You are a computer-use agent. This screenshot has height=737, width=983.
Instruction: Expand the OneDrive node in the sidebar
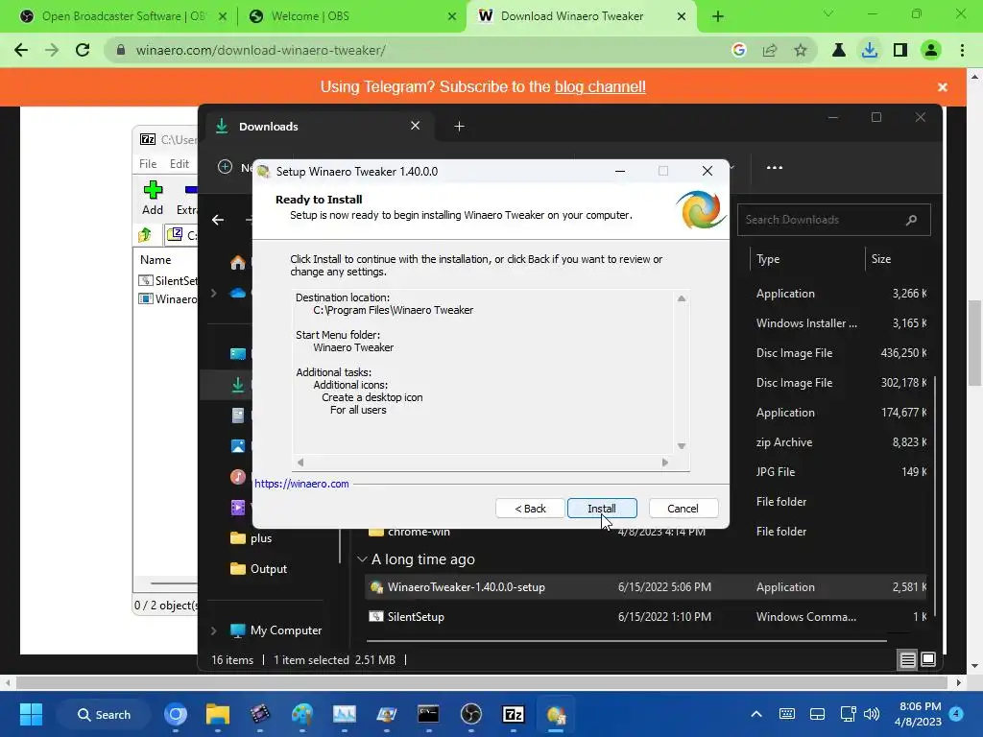coord(214,293)
